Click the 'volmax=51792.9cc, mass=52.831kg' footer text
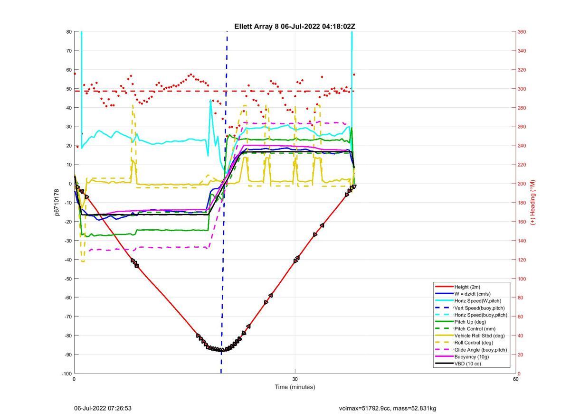This screenshot has width=570, height=420. pyautogui.click(x=388, y=408)
